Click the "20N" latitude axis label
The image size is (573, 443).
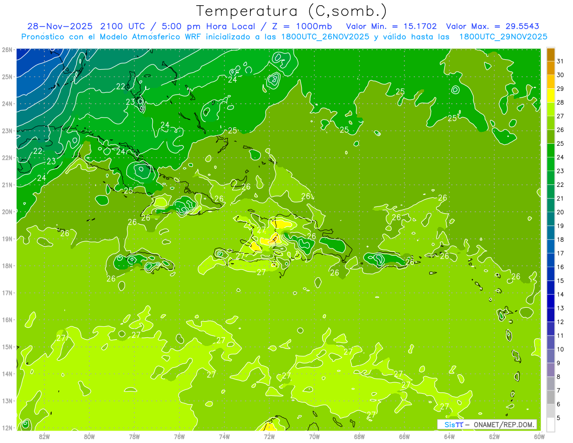7,212
